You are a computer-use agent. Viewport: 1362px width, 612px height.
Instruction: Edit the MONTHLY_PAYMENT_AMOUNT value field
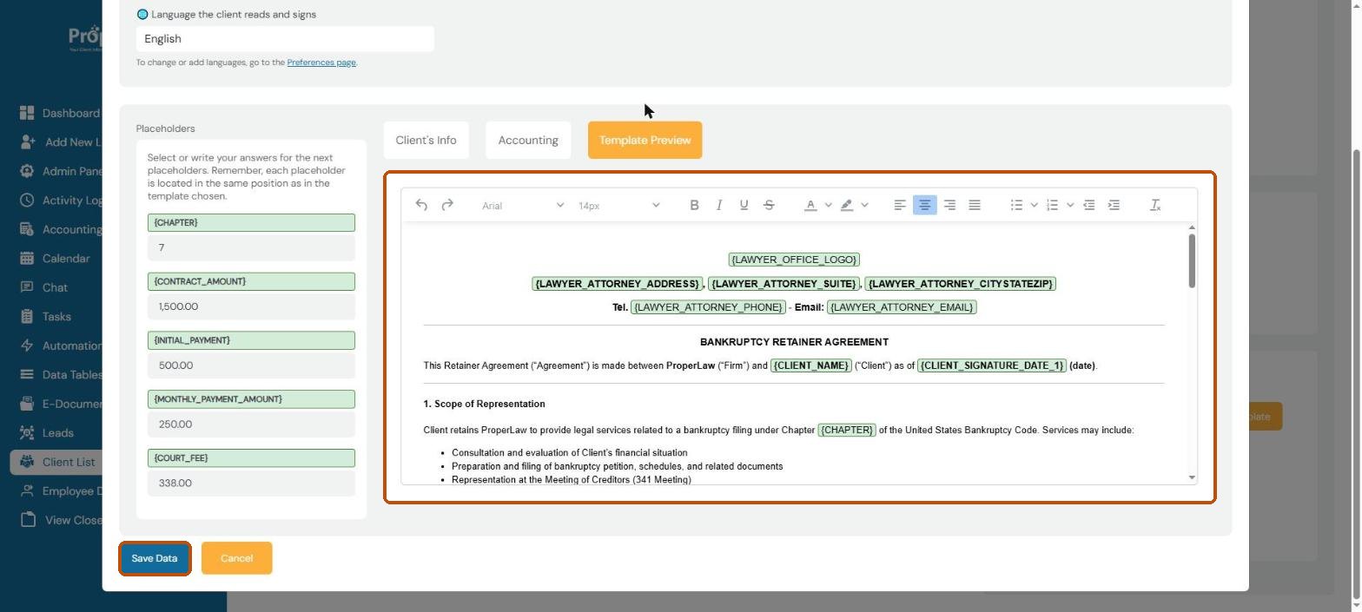251,424
